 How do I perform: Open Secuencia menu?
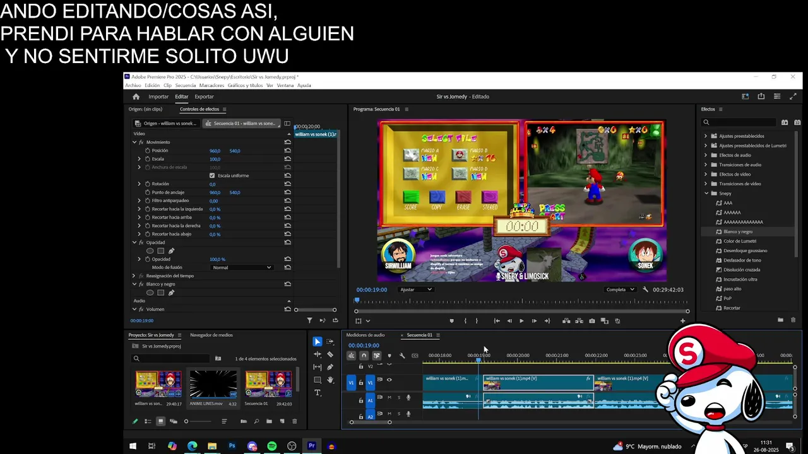coord(186,85)
